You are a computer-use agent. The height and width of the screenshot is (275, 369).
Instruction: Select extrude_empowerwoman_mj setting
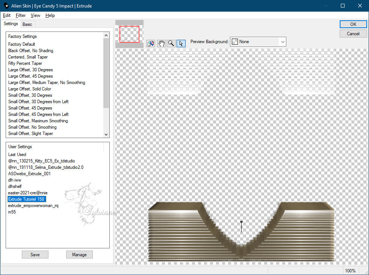tap(33, 206)
